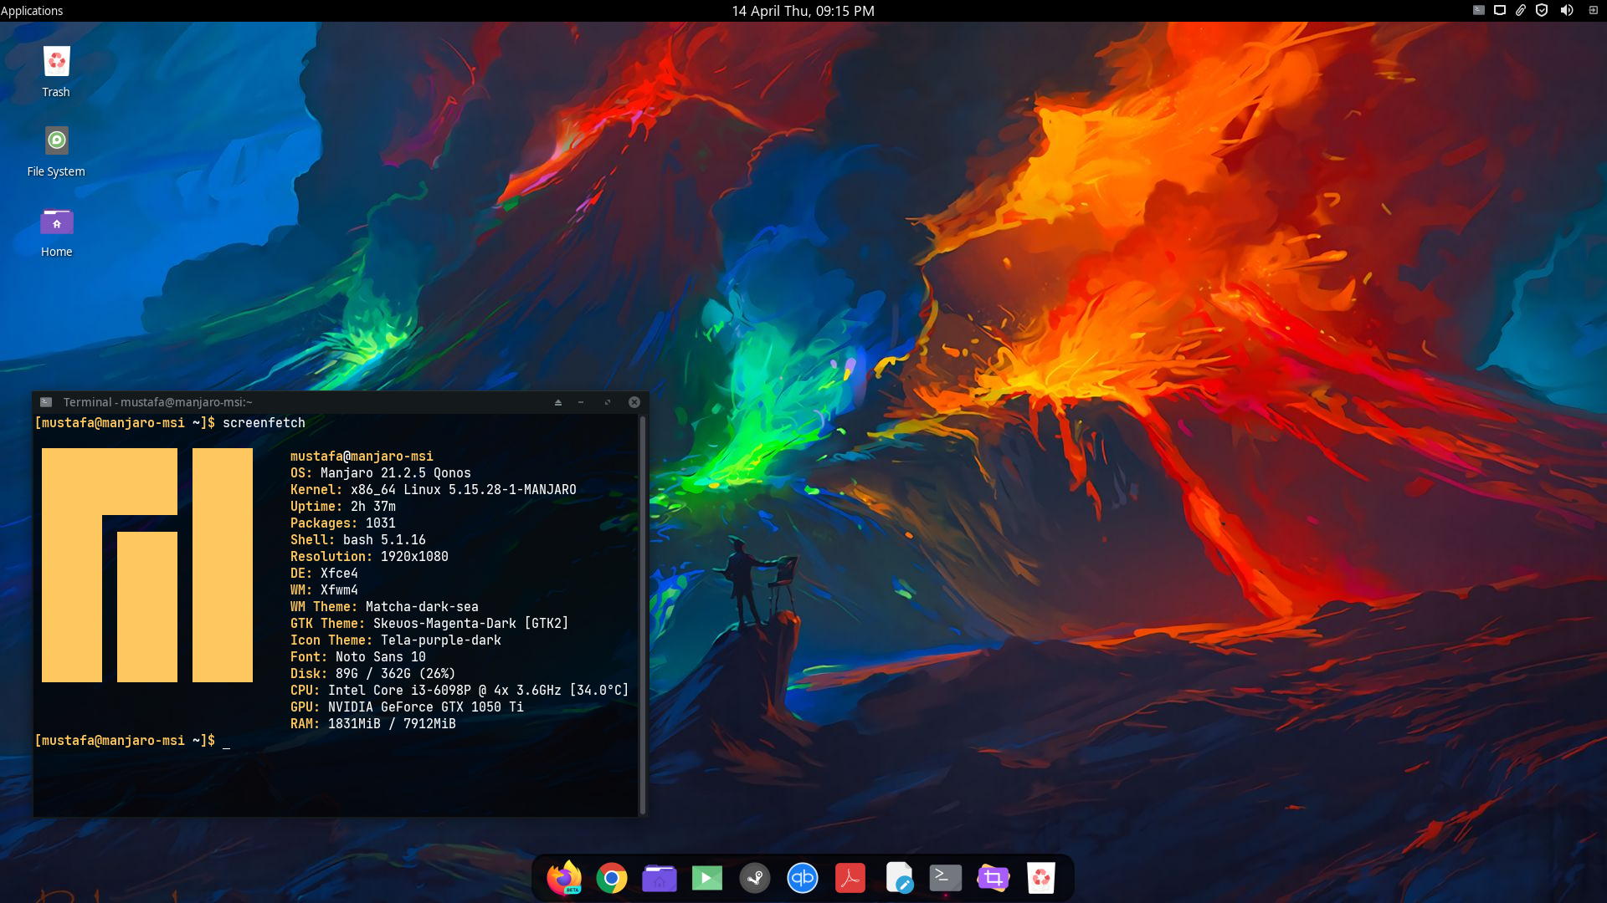Open the File System desktop icon

(x=56, y=151)
